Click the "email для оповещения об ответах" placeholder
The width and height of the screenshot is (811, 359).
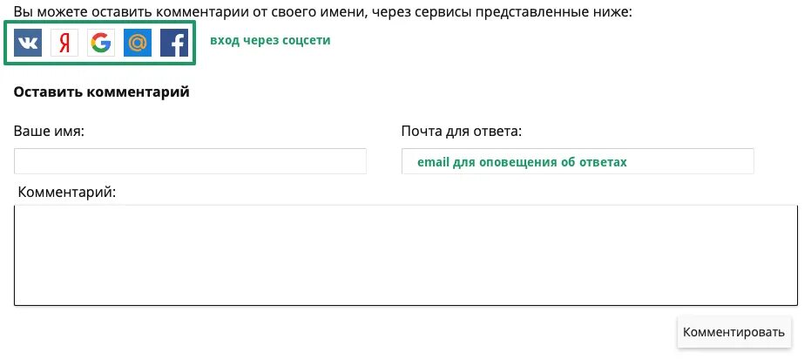[522, 162]
